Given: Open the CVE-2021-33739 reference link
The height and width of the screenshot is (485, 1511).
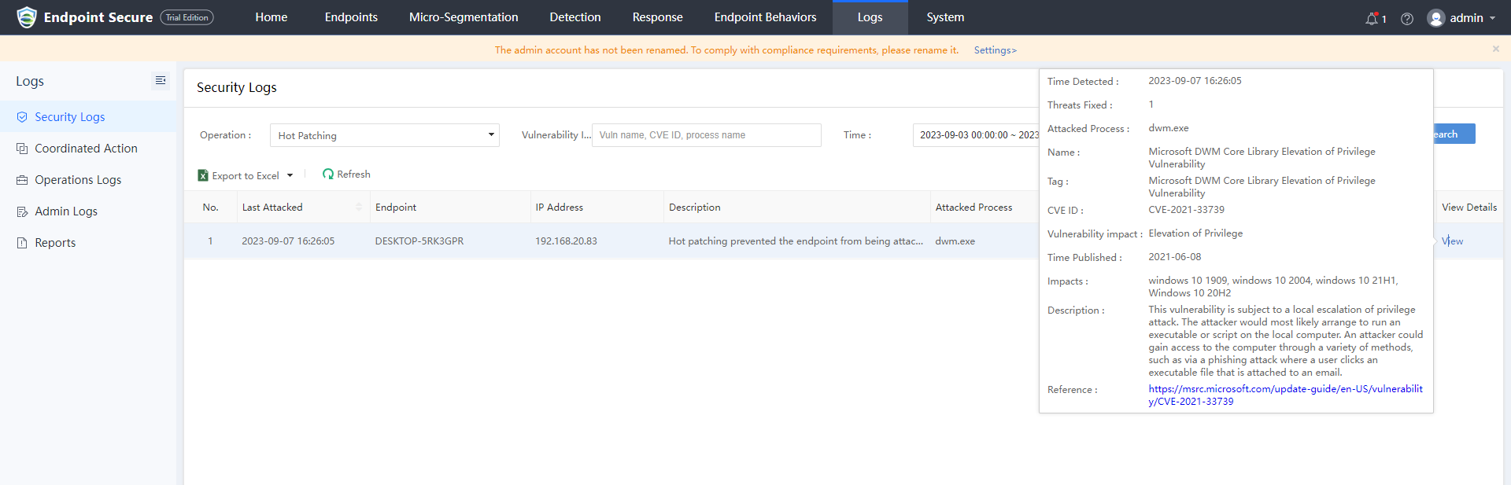Looking at the screenshot, I should 1284,395.
